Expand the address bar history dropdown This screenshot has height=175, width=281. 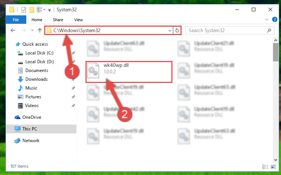tap(170, 30)
